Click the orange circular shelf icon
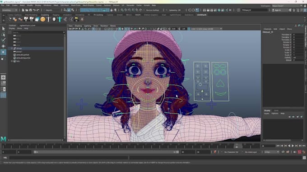 (43, 19)
